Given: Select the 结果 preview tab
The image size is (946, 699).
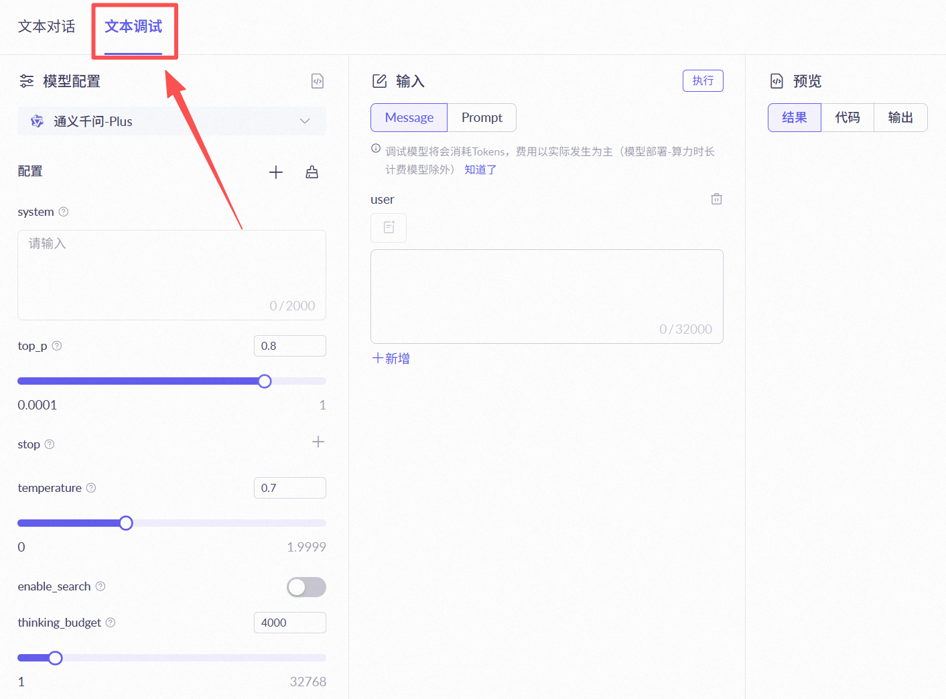Looking at the screenshot, I should pyautogui.click(x=795, y=117).
